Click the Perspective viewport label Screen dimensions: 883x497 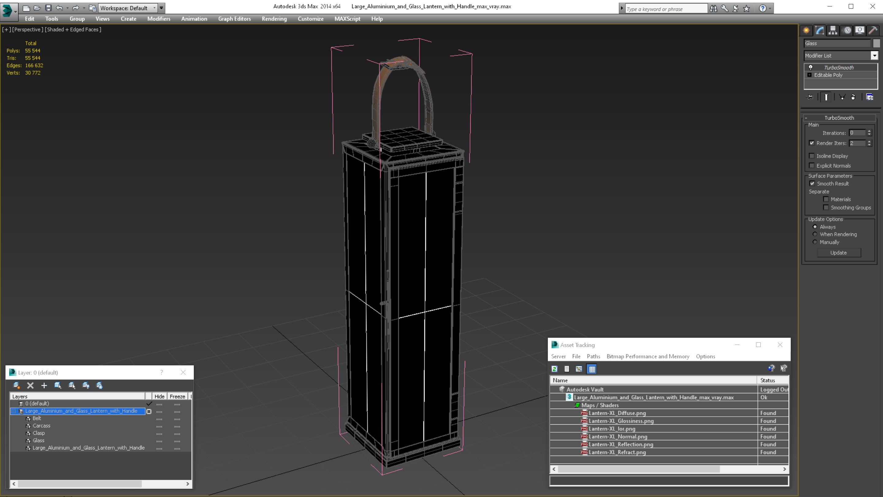(27, 29)
